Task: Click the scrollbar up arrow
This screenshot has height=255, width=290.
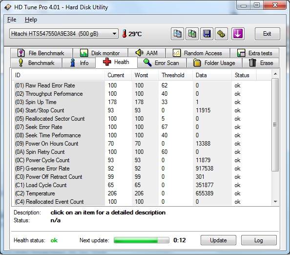Action: point(275,74)
